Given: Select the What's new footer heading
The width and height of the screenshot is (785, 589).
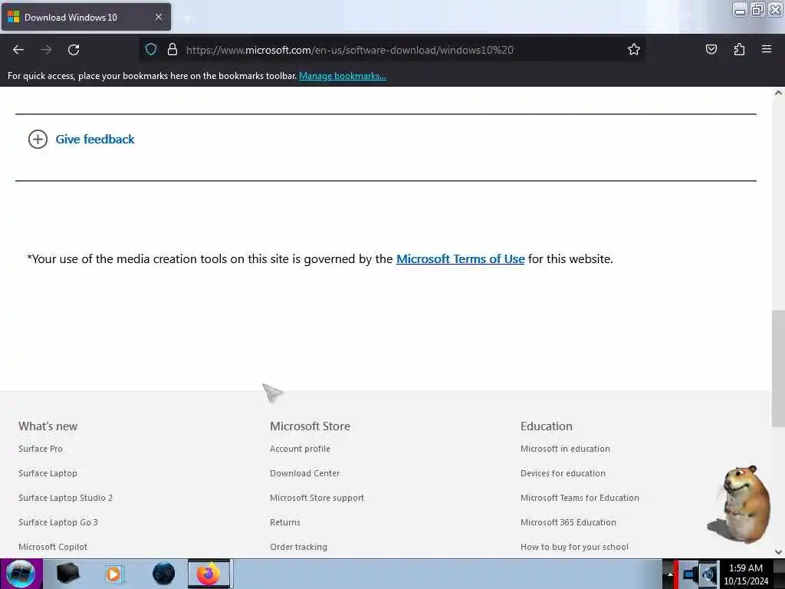Looking at the screenshot, I should point(48,426).
